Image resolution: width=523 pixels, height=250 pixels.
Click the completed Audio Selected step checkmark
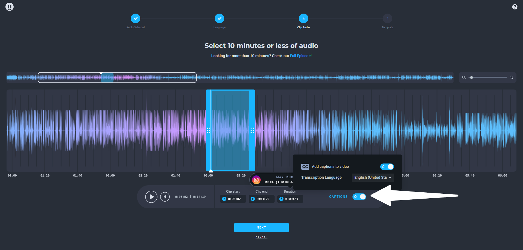135,18
